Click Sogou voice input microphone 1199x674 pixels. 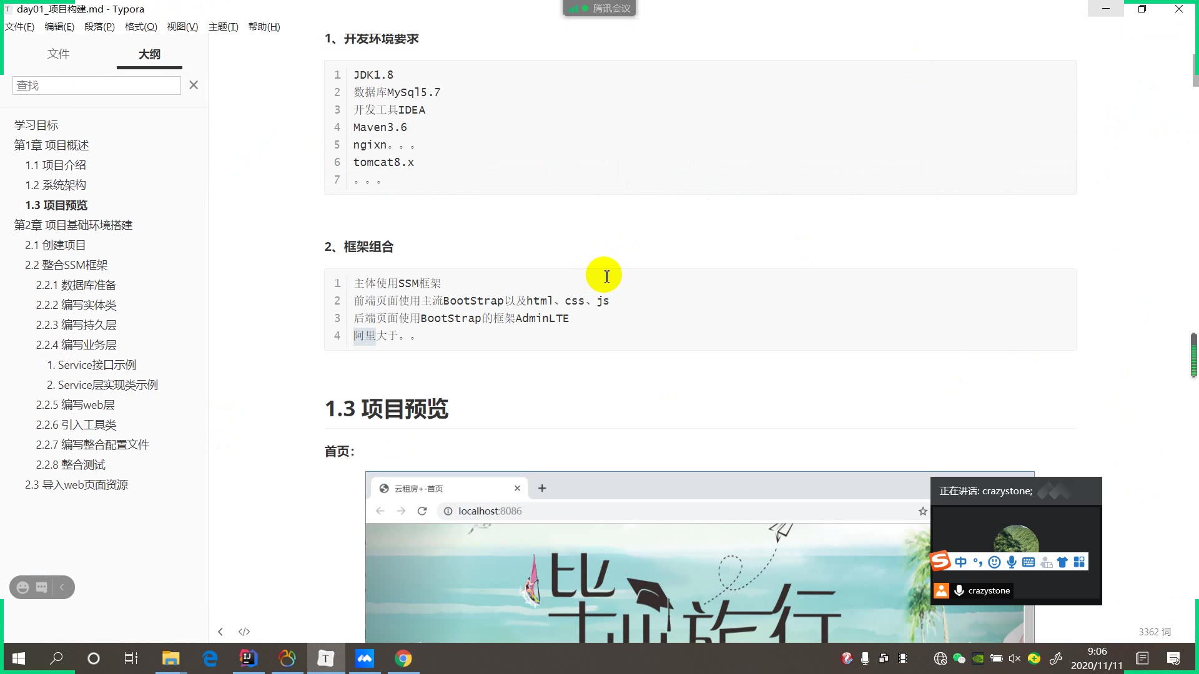coord(1012,562)
